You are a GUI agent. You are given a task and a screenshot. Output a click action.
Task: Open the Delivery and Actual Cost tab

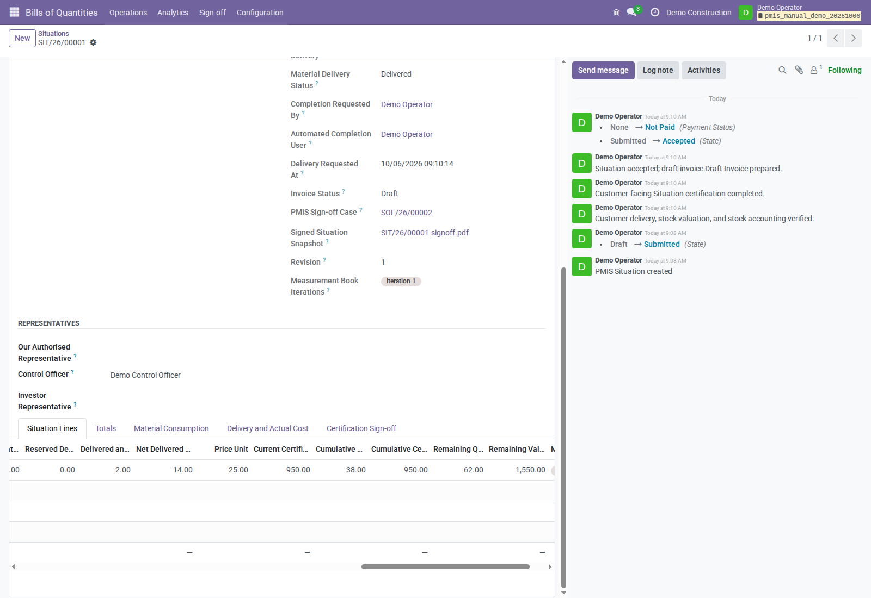(x=268, y=428)
